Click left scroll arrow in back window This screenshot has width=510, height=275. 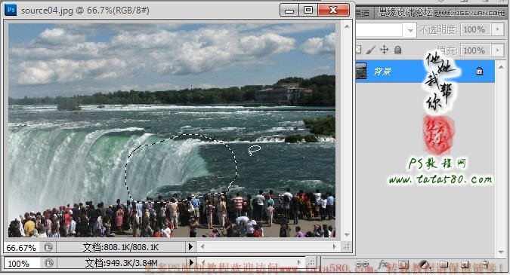point(203,262)
